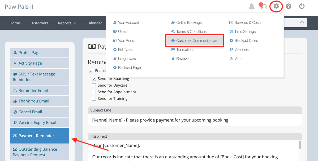This screenshot has height=161, width=318.
Task: Uncheck the Send for Boarding checkbox
Action: 94,79
